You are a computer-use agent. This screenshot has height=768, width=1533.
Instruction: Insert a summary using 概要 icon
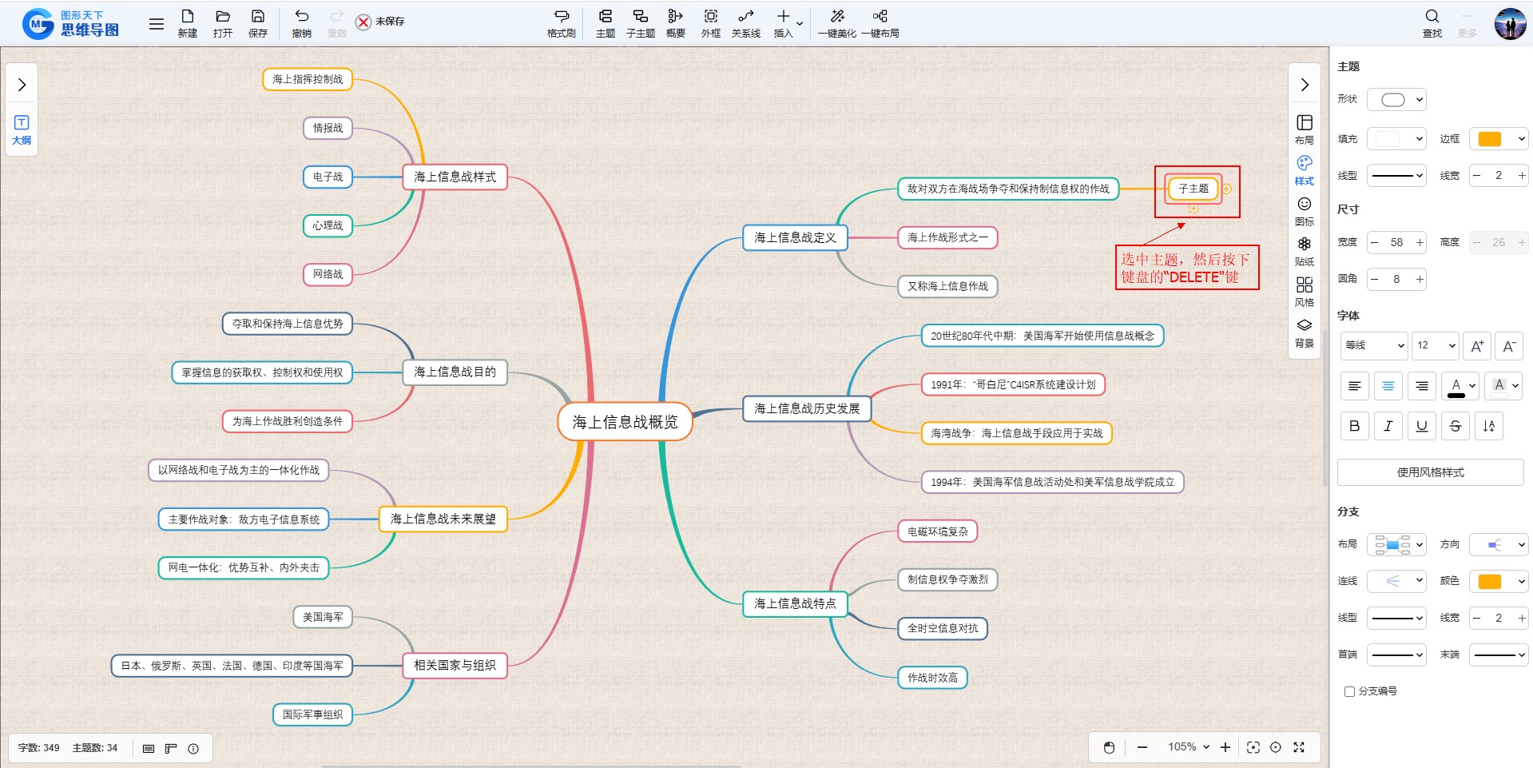[x=675, y=22]
